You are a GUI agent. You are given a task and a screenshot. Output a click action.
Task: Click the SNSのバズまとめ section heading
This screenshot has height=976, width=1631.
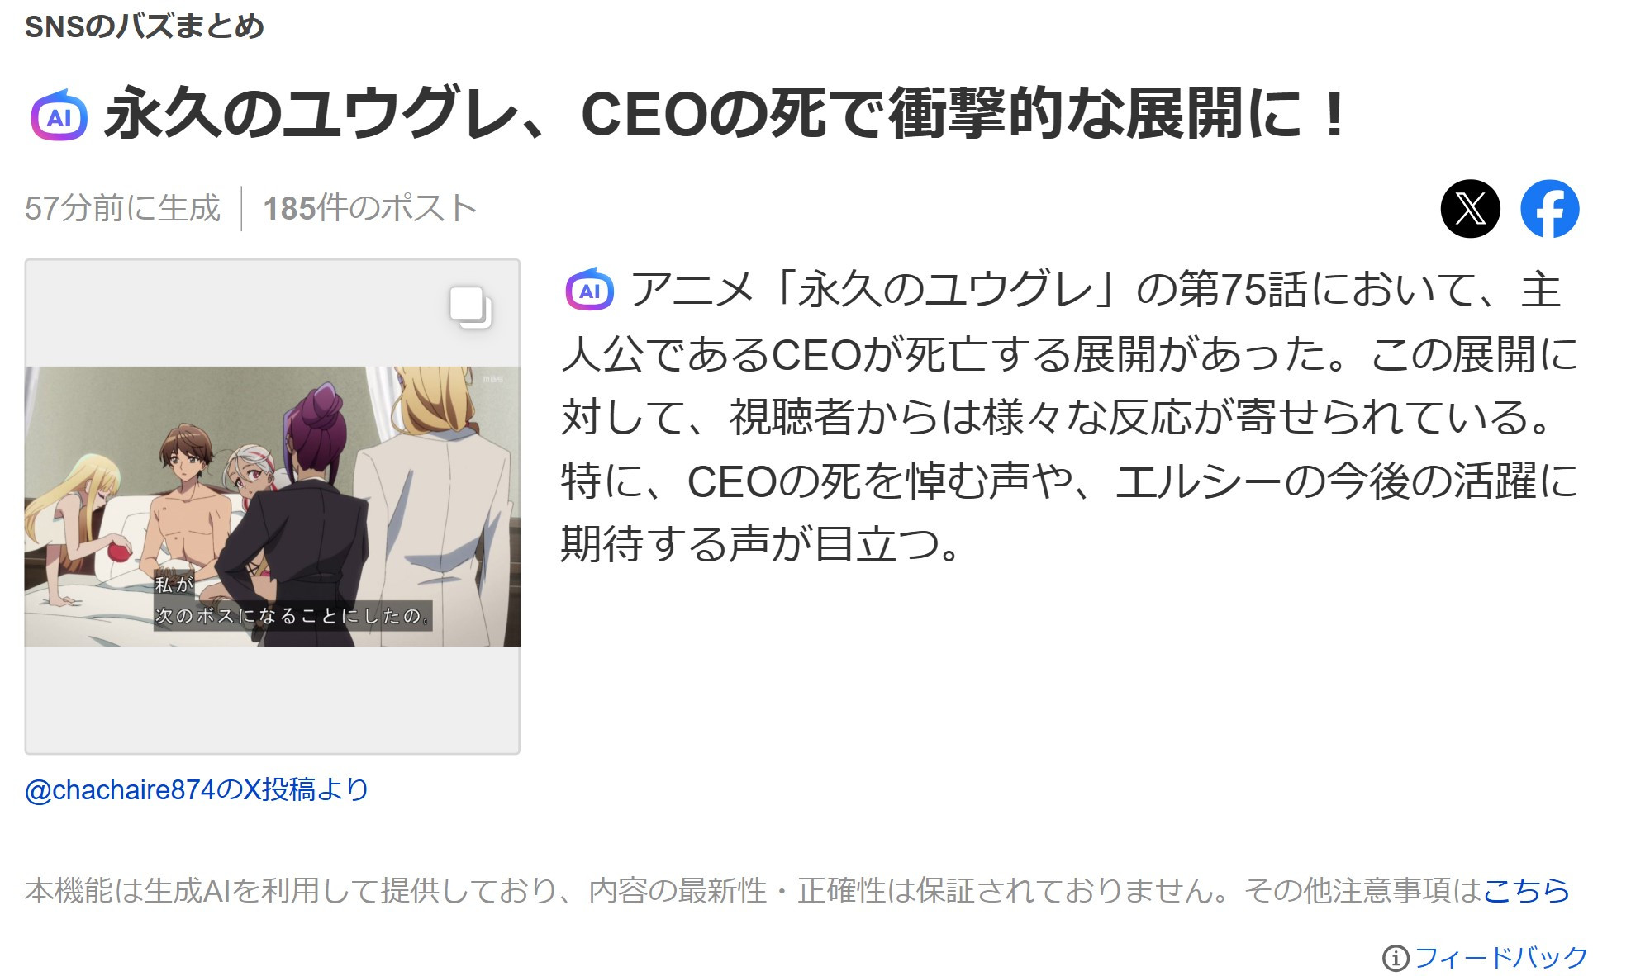point(145,26)
